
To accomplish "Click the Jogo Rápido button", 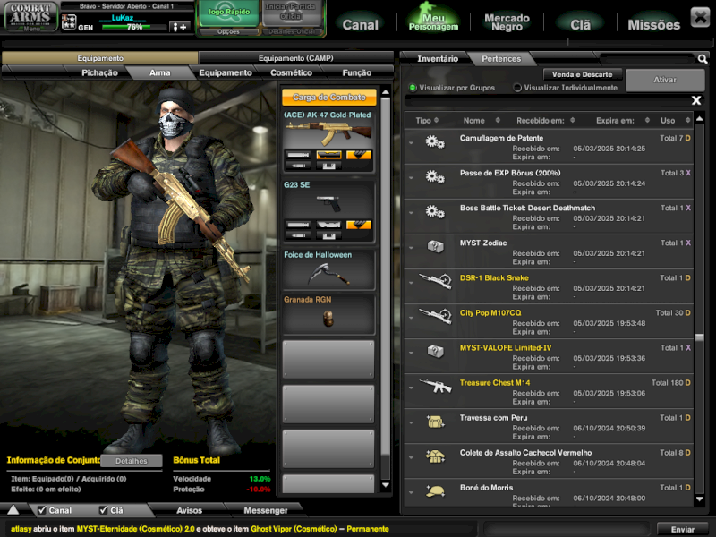I will [229, 13].
